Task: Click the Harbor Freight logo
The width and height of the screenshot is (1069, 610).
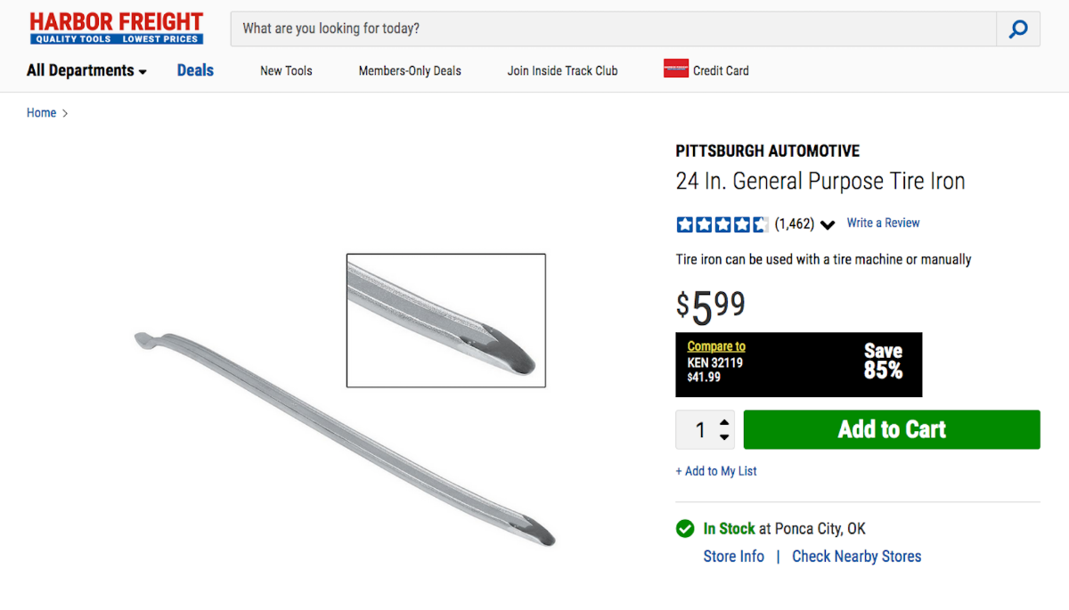Action: (x=117, y=28)
